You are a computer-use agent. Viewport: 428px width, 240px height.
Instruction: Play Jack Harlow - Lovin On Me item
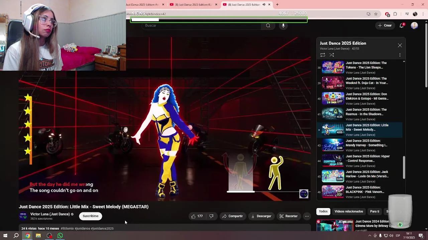359,176
